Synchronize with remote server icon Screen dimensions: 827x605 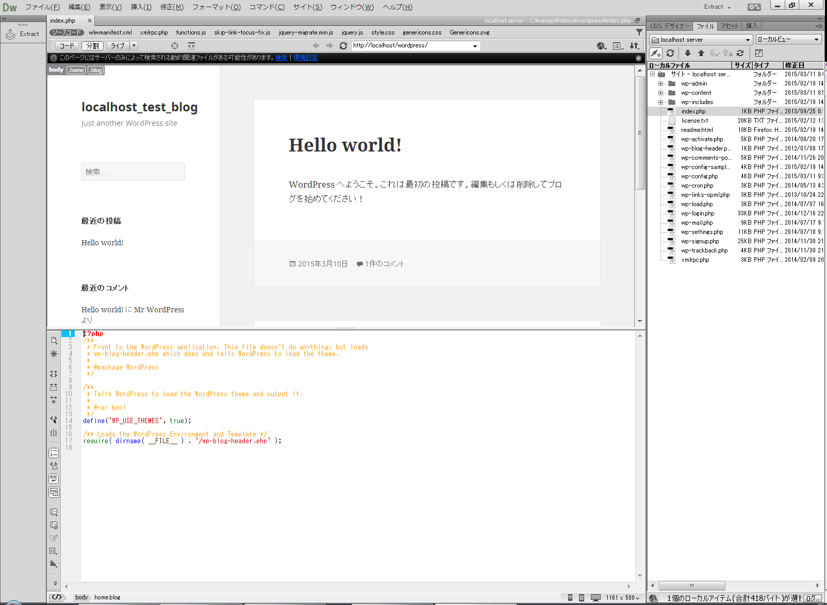(x=740, y=53)
